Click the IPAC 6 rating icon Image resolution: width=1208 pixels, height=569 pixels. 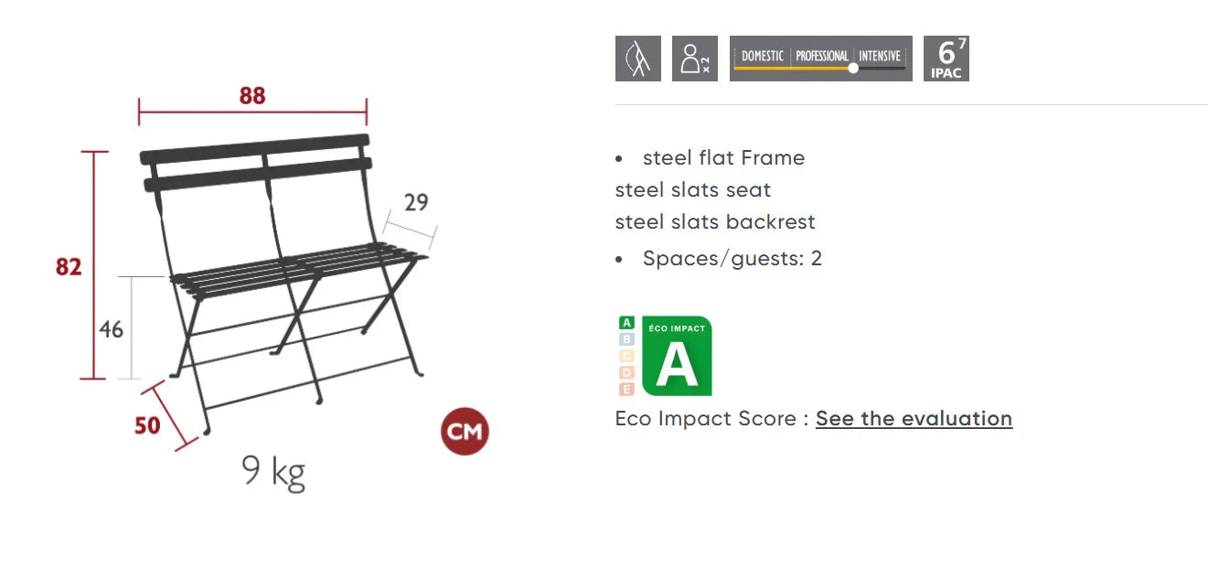(946, 59)
